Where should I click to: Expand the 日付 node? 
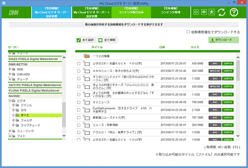pos(14,110)
